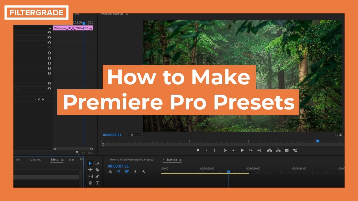Click timeline panel timecode 00:00:07:21

pos(118,166)
